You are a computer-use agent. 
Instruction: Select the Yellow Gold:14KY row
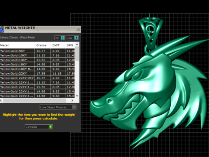(37, 60)
